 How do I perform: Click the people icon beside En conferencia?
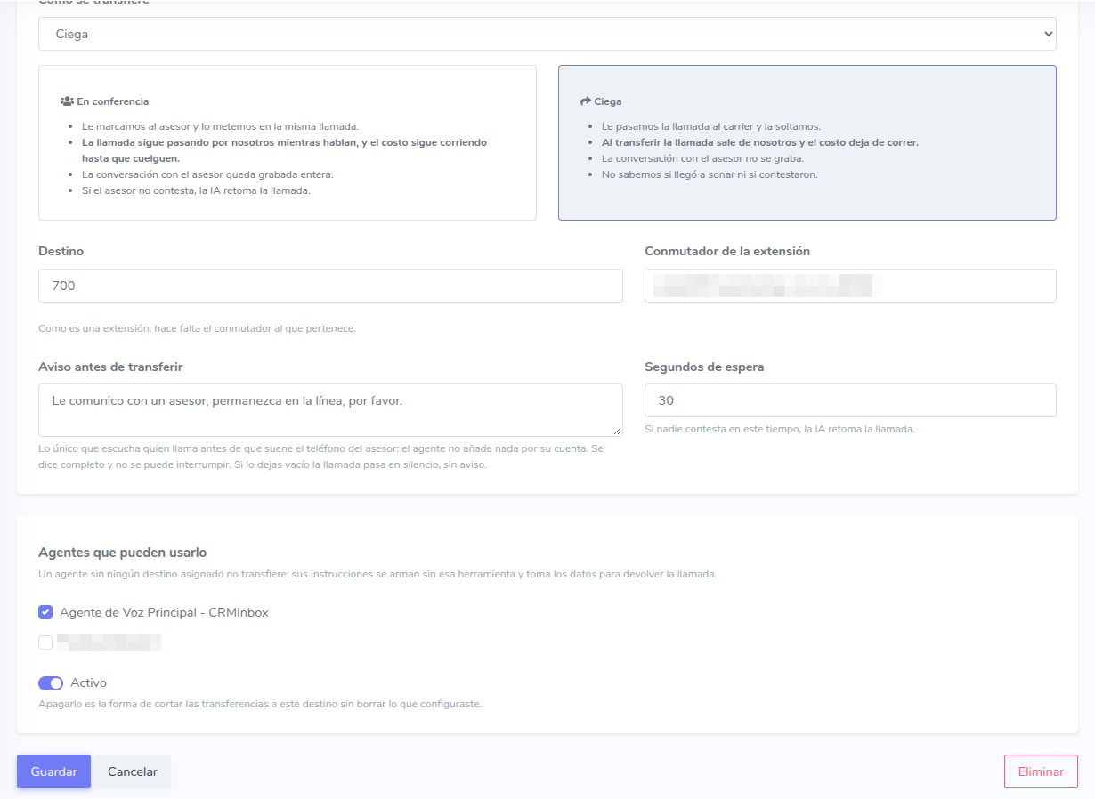point(67,101)
